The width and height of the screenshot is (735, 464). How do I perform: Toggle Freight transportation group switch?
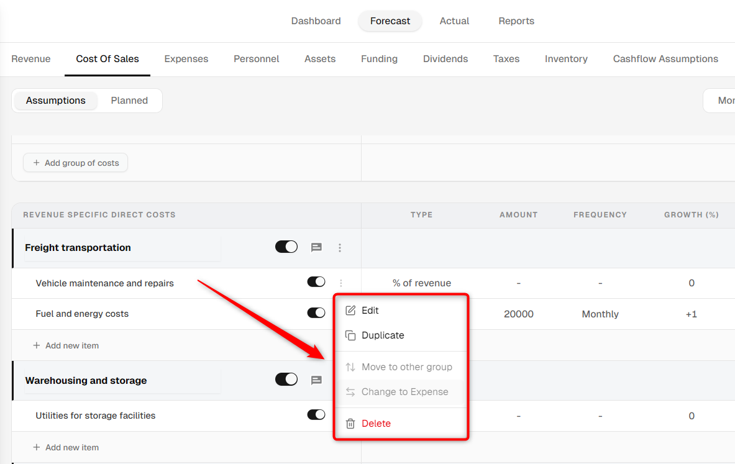click(x=286, y=247)
